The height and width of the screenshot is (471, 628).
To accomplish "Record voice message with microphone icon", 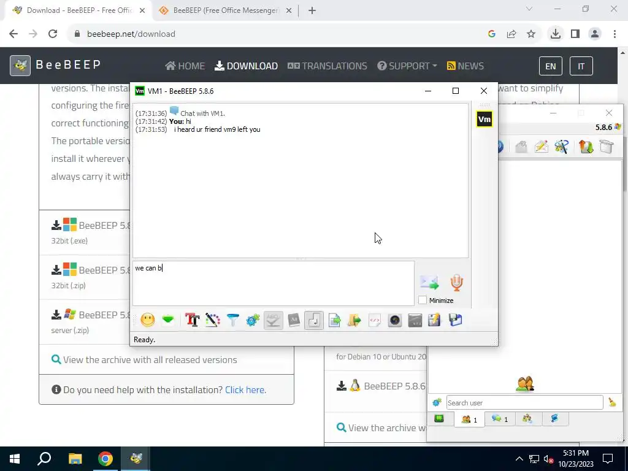I will point(456,282).
